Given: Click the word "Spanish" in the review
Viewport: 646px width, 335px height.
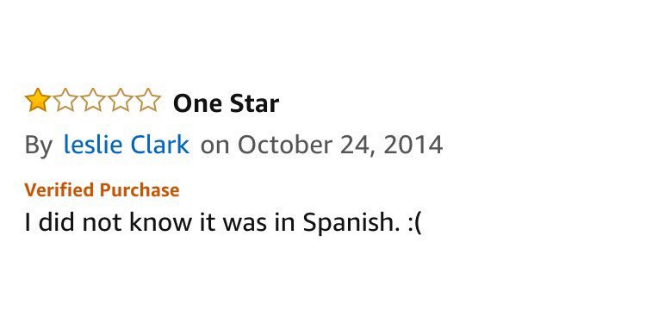Looking at the screenshot, I should [351, 223].
